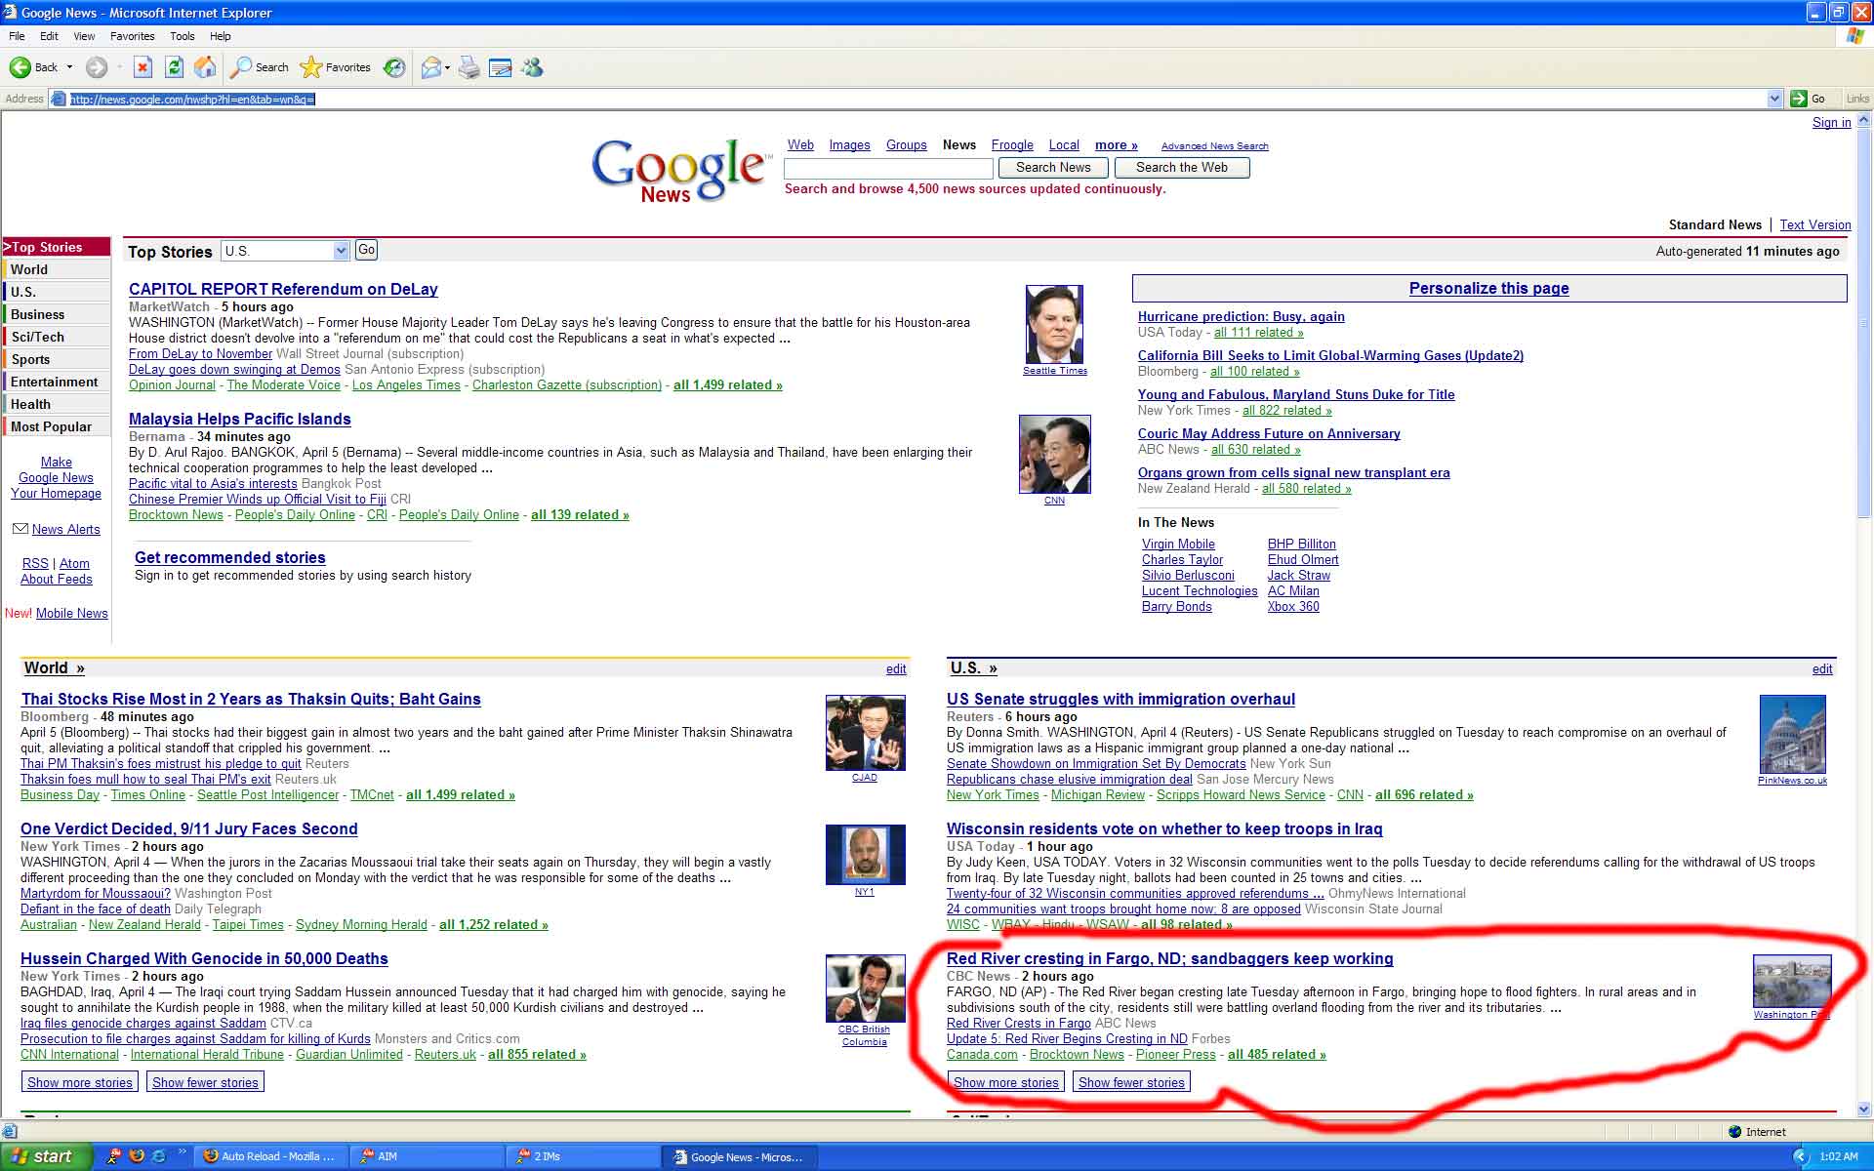Viewport: 1874px width, 1171px height.
Task: Launch Firefox from the quick launch bar
Action: tap(137, 1156)
